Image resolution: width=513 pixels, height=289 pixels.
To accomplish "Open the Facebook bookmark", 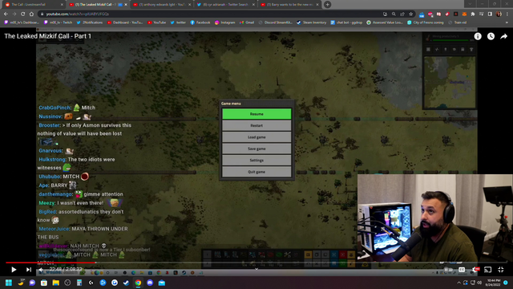I will coord(200,22).
